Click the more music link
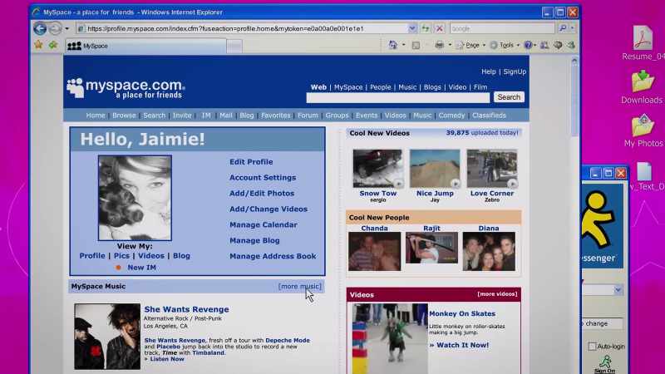This screenshot has height=374, width=665. pos(300,286)
